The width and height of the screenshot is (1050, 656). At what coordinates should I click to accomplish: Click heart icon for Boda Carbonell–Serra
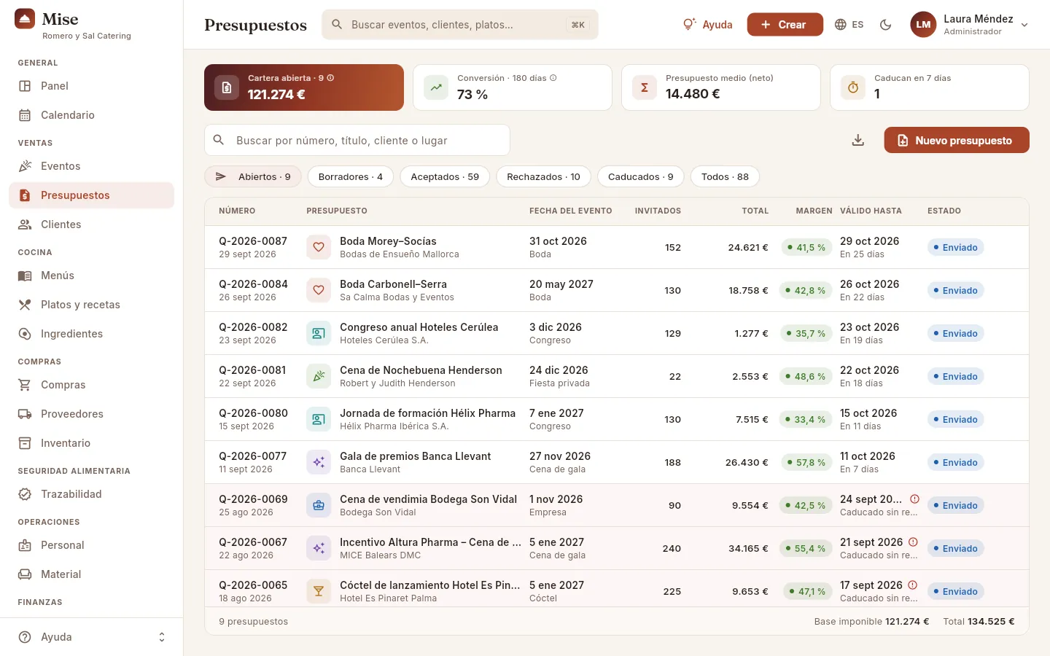coord(319,290)
